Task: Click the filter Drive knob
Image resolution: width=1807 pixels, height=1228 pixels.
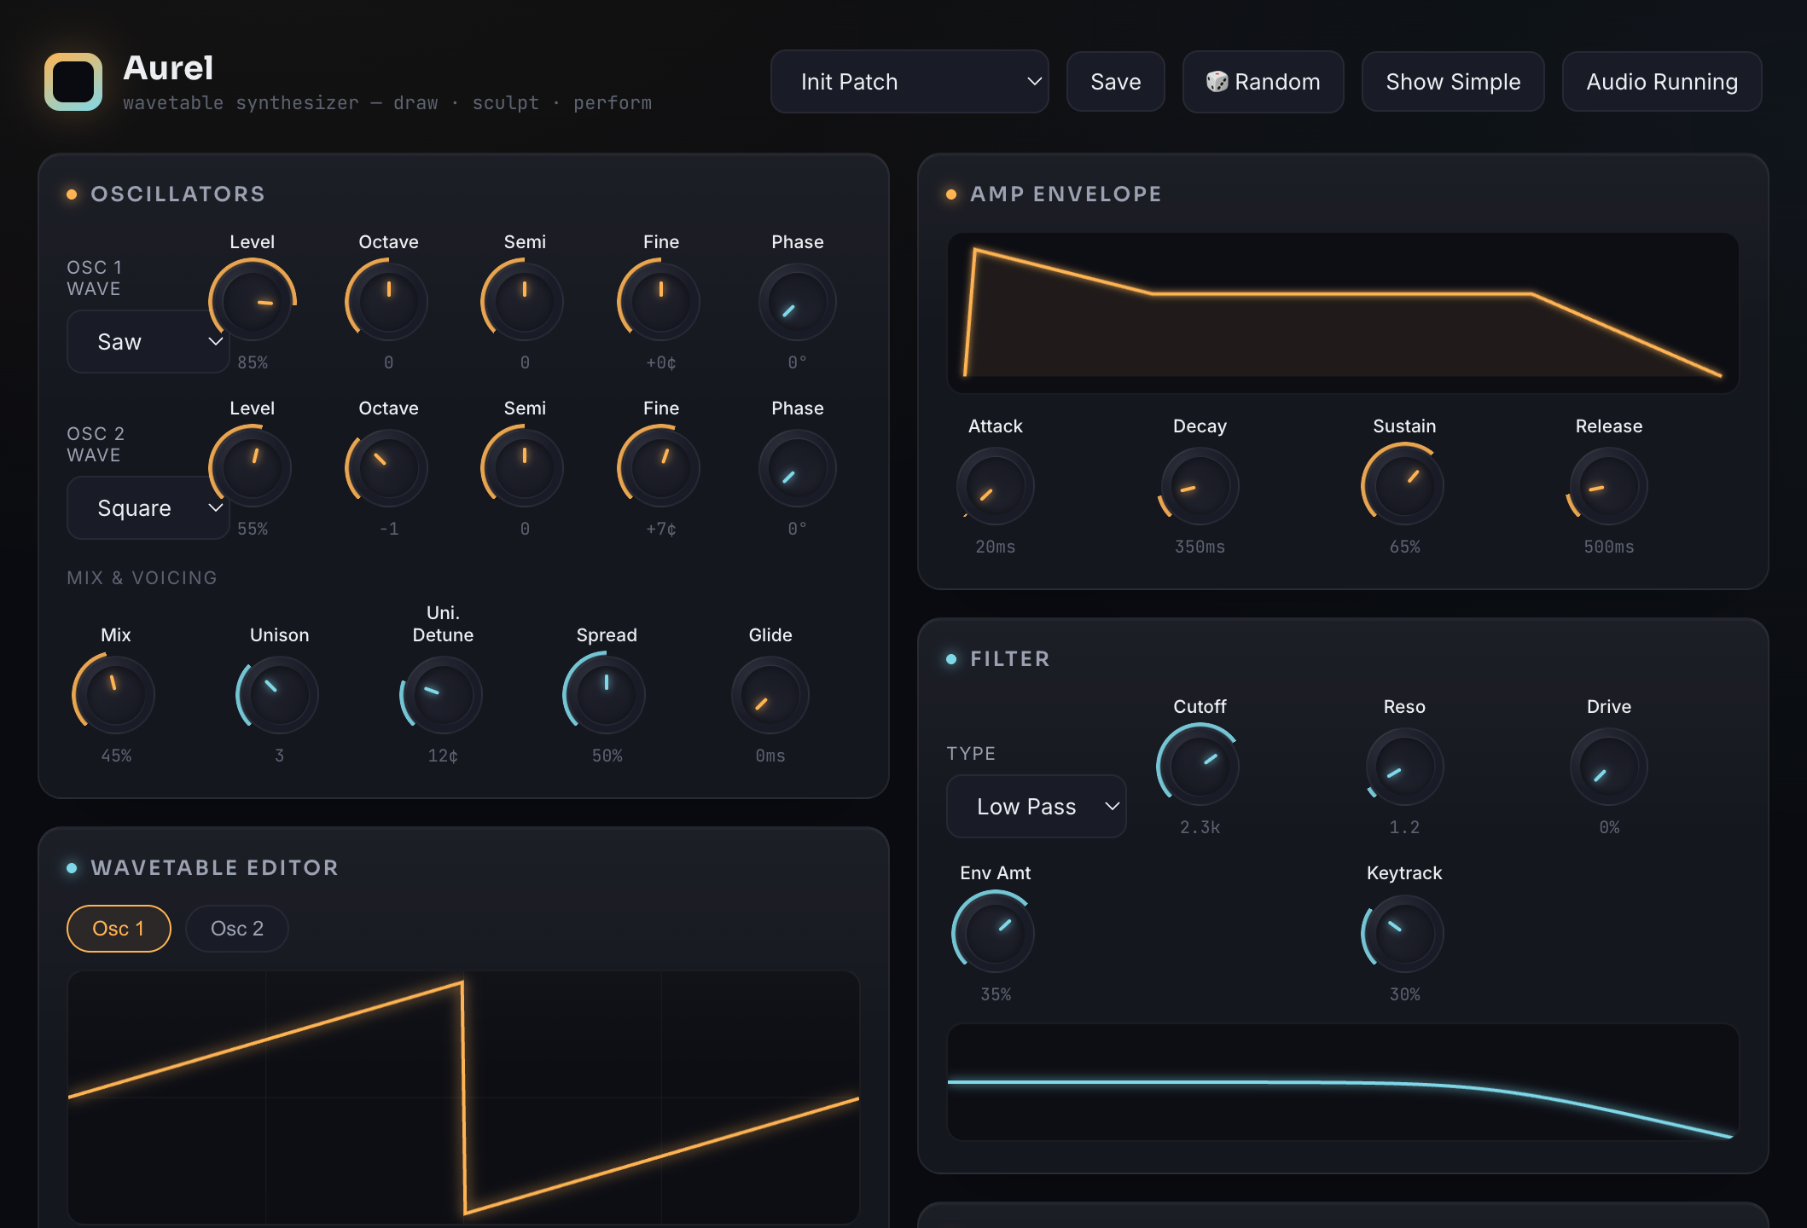Action: 1609,767
